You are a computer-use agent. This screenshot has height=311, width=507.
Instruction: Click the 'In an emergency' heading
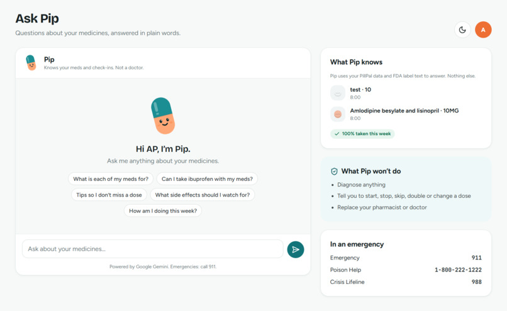[x=357, y=244]
